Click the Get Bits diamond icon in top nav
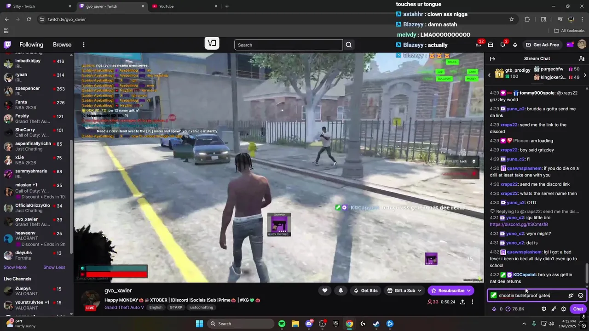Image resolution: width=589 pixels, height=331 pixels. pos(515,45)
